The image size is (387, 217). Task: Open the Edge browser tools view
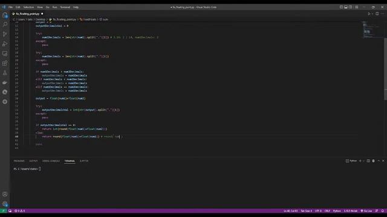tap(5, 92)
